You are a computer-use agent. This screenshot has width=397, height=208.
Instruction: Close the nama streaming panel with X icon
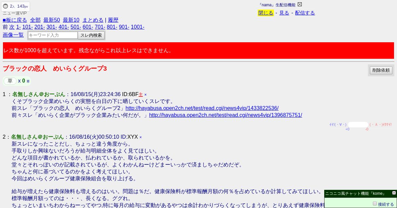point(300,4)
